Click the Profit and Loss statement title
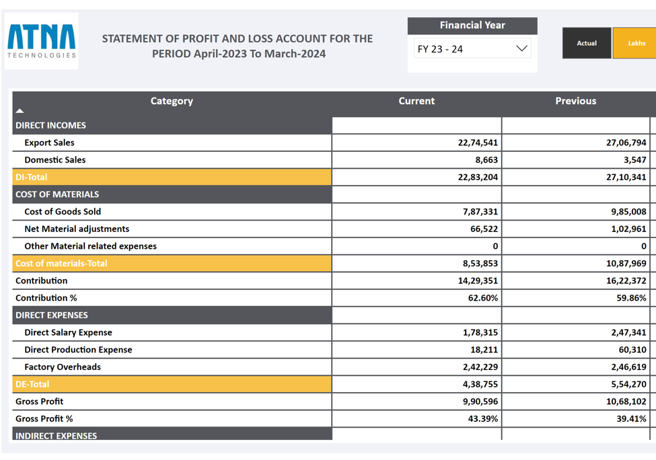 pyautogui.click(x=238, y=46)
